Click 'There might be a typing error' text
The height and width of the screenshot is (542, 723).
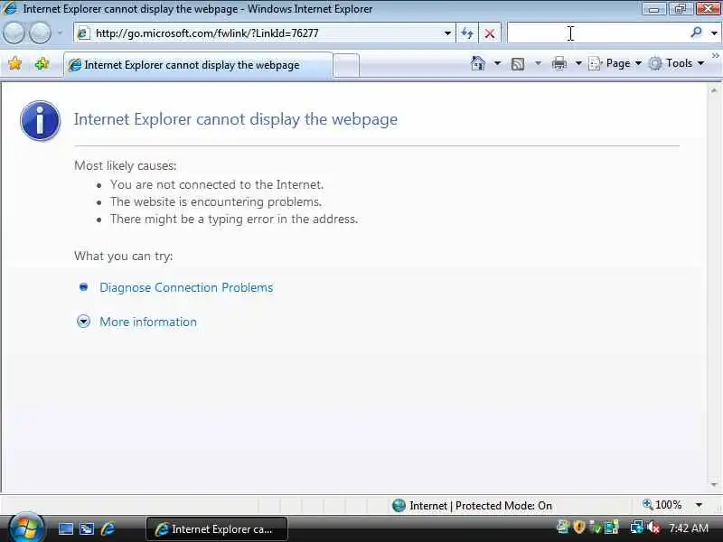pyautogui.click(x=234, y=219)
